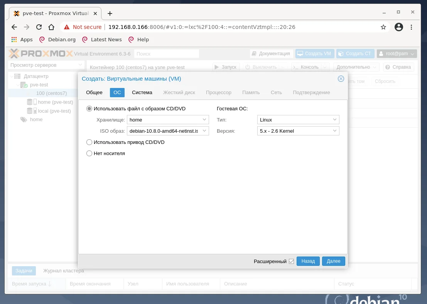Viewport: 427px width, 304px height.
Task: Open the Тип guest OS dropdown
Action: pos(335,120)
